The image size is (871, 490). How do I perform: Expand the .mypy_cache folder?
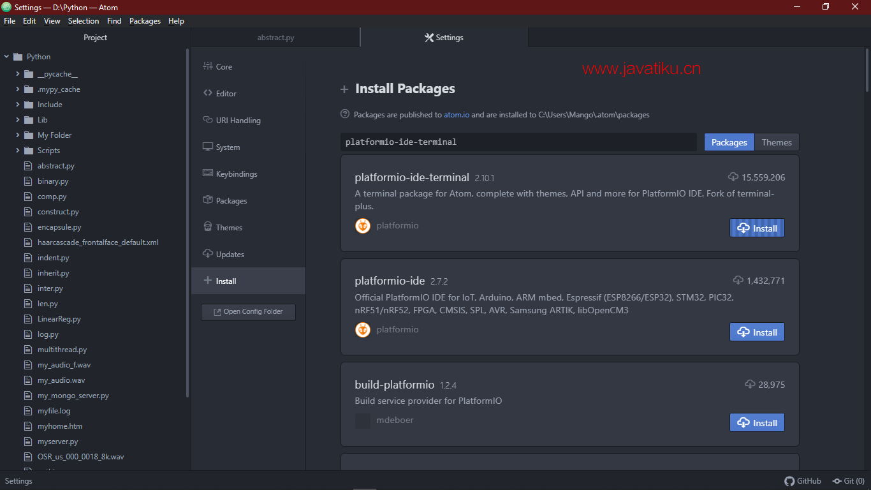tap(18, 89)
